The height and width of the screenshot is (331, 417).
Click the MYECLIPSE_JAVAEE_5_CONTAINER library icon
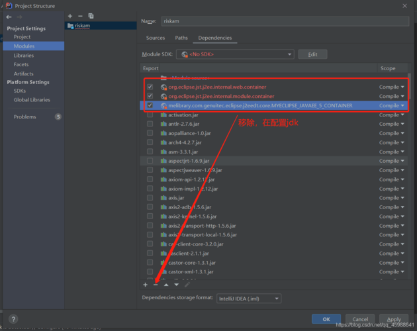[163, 106]
